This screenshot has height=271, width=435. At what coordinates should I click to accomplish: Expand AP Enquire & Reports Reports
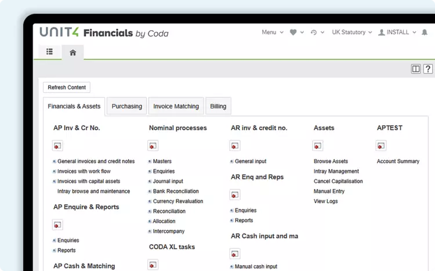[x=55, y=251]
